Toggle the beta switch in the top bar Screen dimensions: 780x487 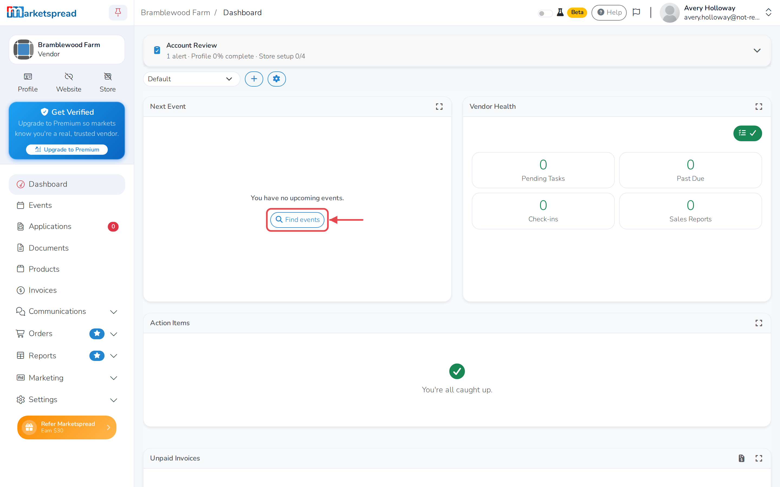coord(545,13)
